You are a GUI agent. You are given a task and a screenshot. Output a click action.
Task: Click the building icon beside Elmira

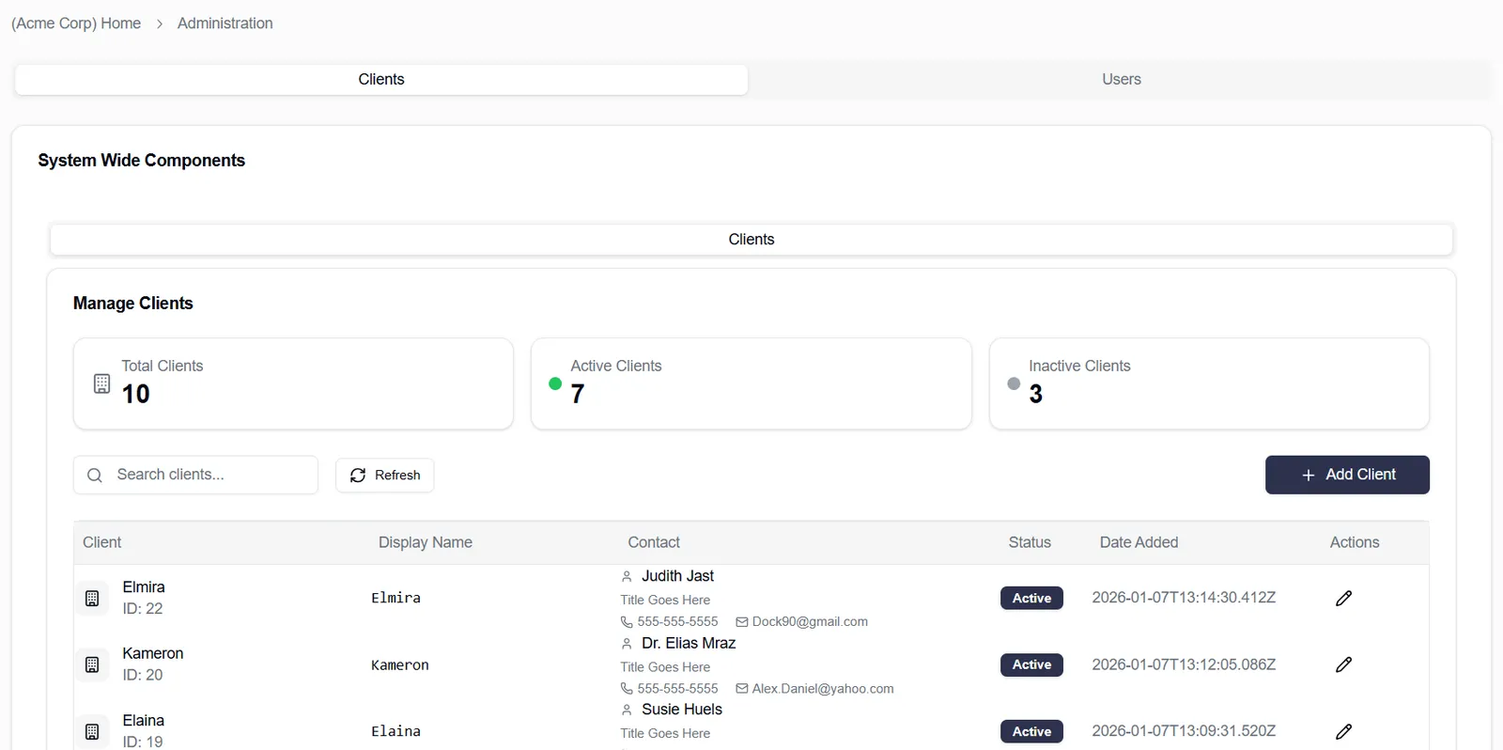92,599
